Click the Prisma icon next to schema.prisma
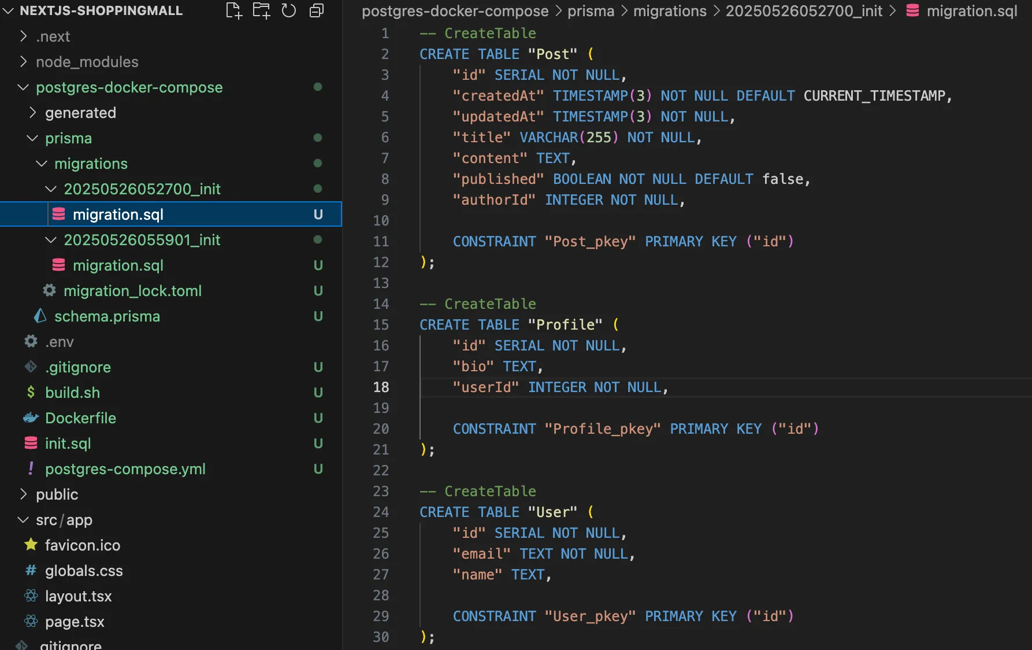1032x650 pixels. click(x=40, y=316)
